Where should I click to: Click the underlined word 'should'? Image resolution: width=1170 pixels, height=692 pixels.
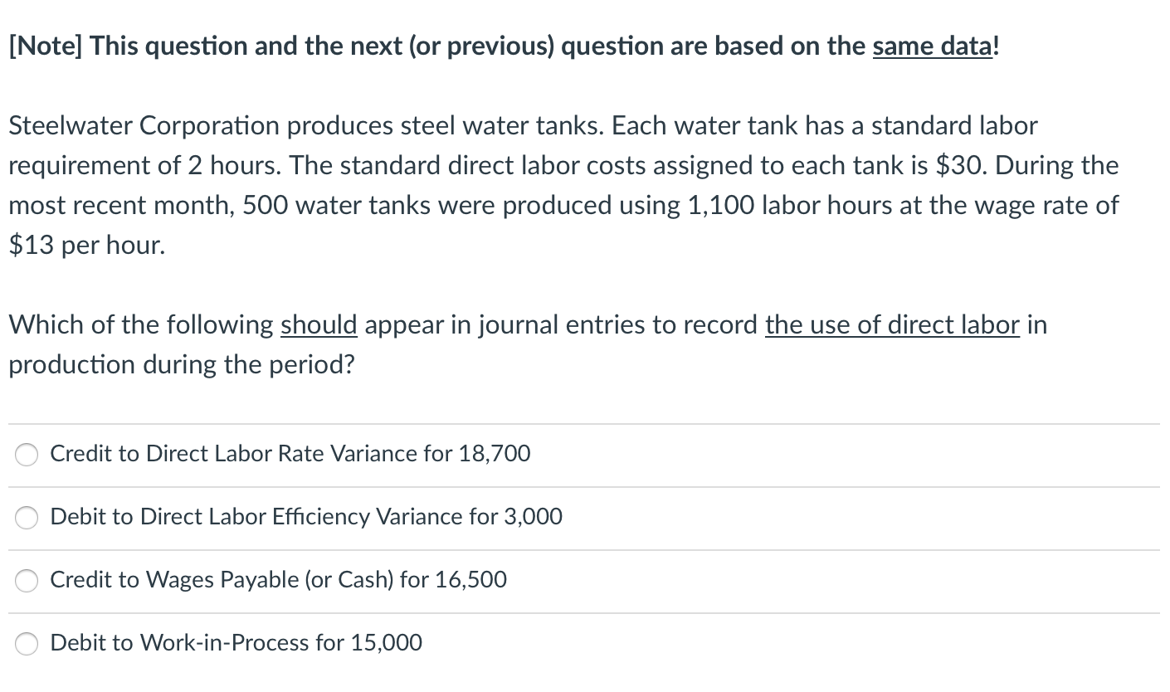[x=319, y=324]
